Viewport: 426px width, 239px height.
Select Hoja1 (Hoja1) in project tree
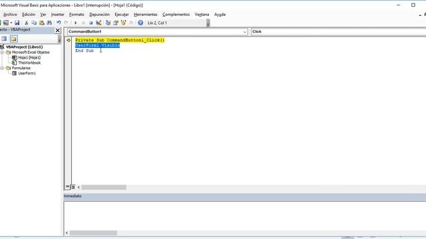point(29,58)
